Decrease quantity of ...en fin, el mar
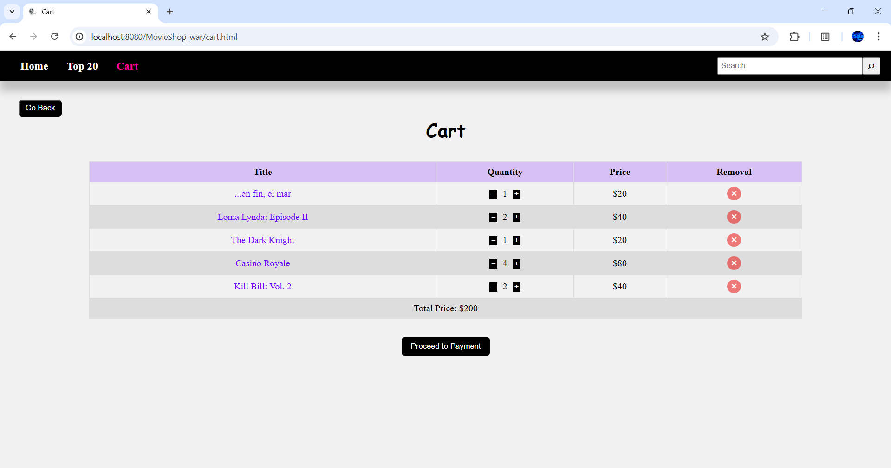The image size is (891, 468). pyautogui.click(x=493, y=194)
